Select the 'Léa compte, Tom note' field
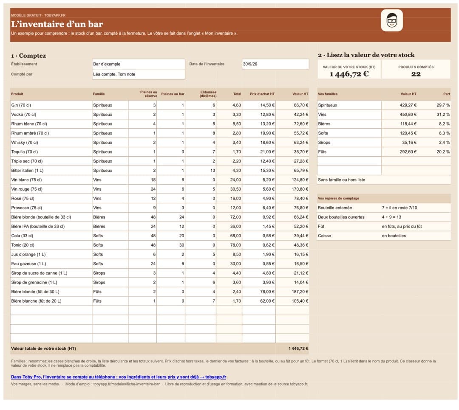This screenshot has width=459, height=410. (x=139, y=74)
